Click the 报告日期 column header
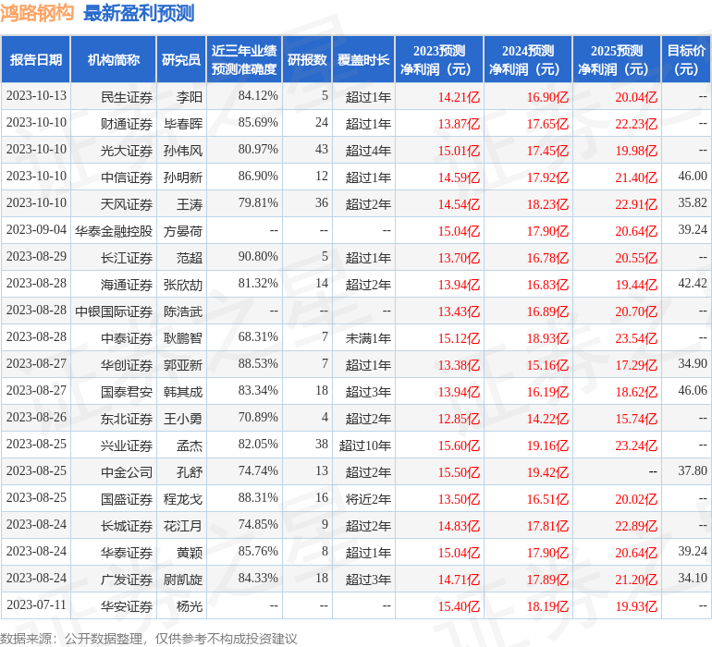Screen dimensions: 712x647 click(36, 60)
